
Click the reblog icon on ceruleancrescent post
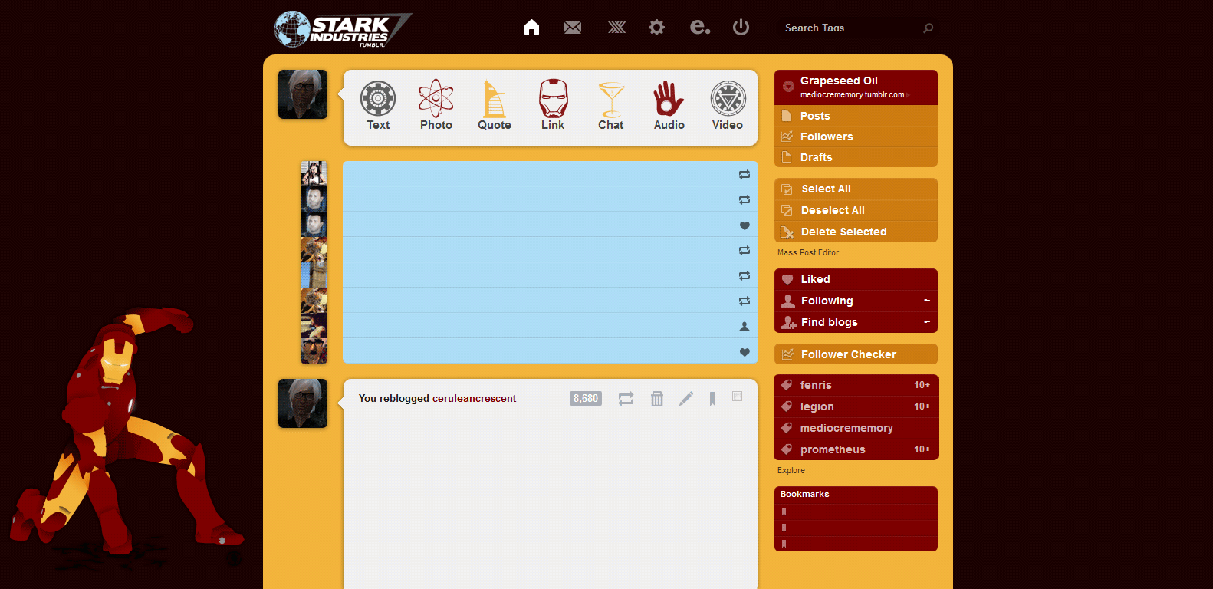(626, 399)
